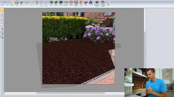
Task: Click the zoom out magnifier tool
Action: 2,32
